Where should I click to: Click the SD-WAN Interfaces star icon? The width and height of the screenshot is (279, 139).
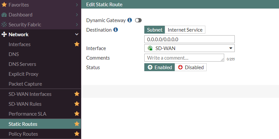click(77, 94)
